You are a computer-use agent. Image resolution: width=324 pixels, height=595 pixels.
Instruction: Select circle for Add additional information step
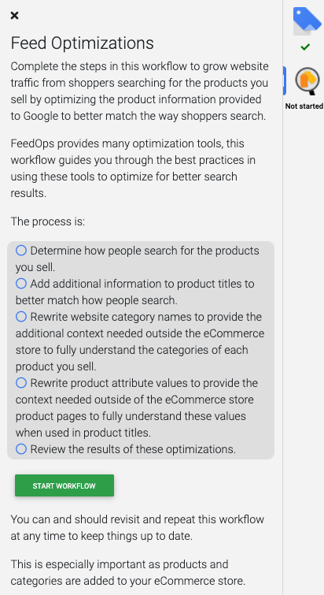click(21, 284)
